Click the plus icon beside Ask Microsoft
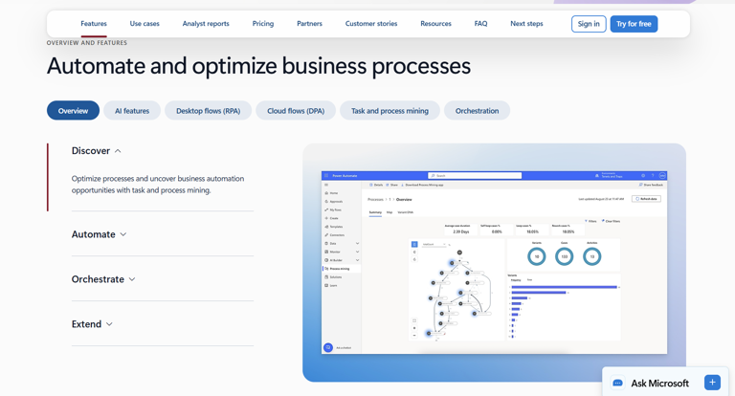The width and height of the screenshot is (735, 396). pos(712,383)
